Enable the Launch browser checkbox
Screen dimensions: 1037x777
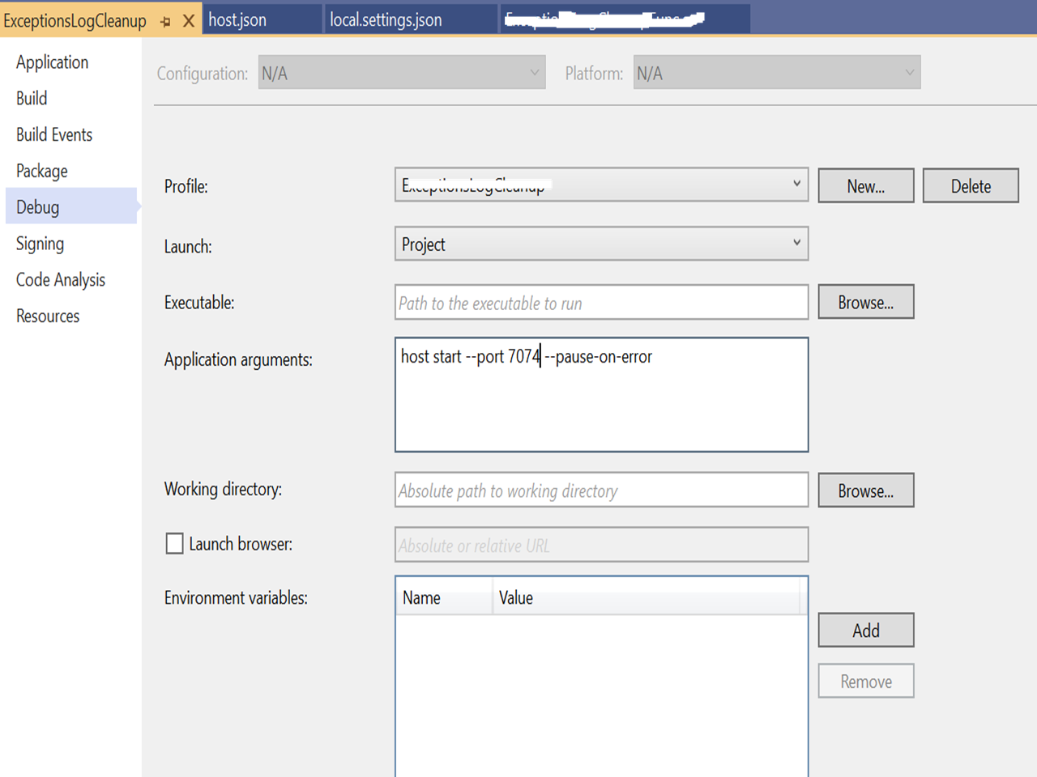174,544
